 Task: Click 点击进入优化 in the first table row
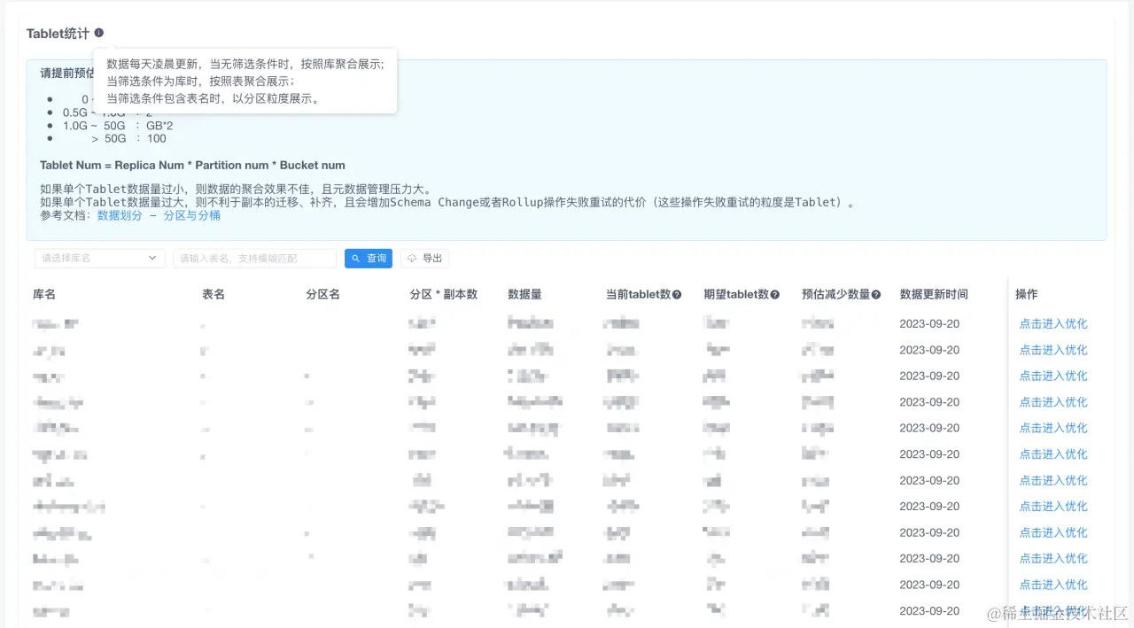[1053, 323]
